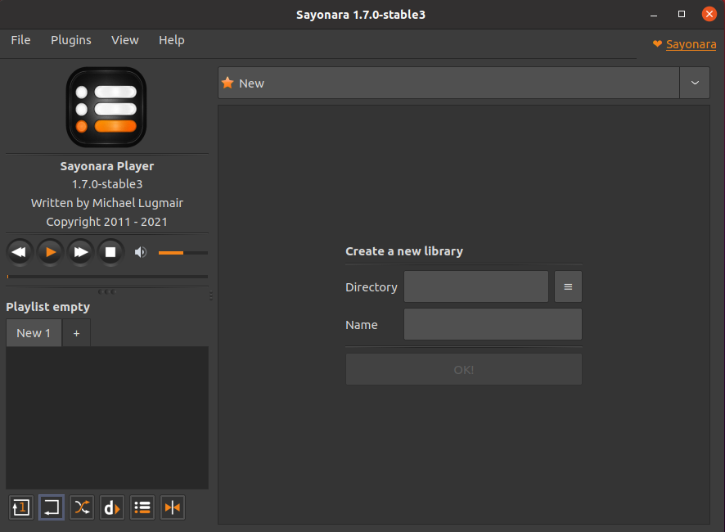The height and width of the screenshot is (532, 725).
Task: Click the '1.7.0-stable3' version text under logo
Action: click(x=107, y=184)
